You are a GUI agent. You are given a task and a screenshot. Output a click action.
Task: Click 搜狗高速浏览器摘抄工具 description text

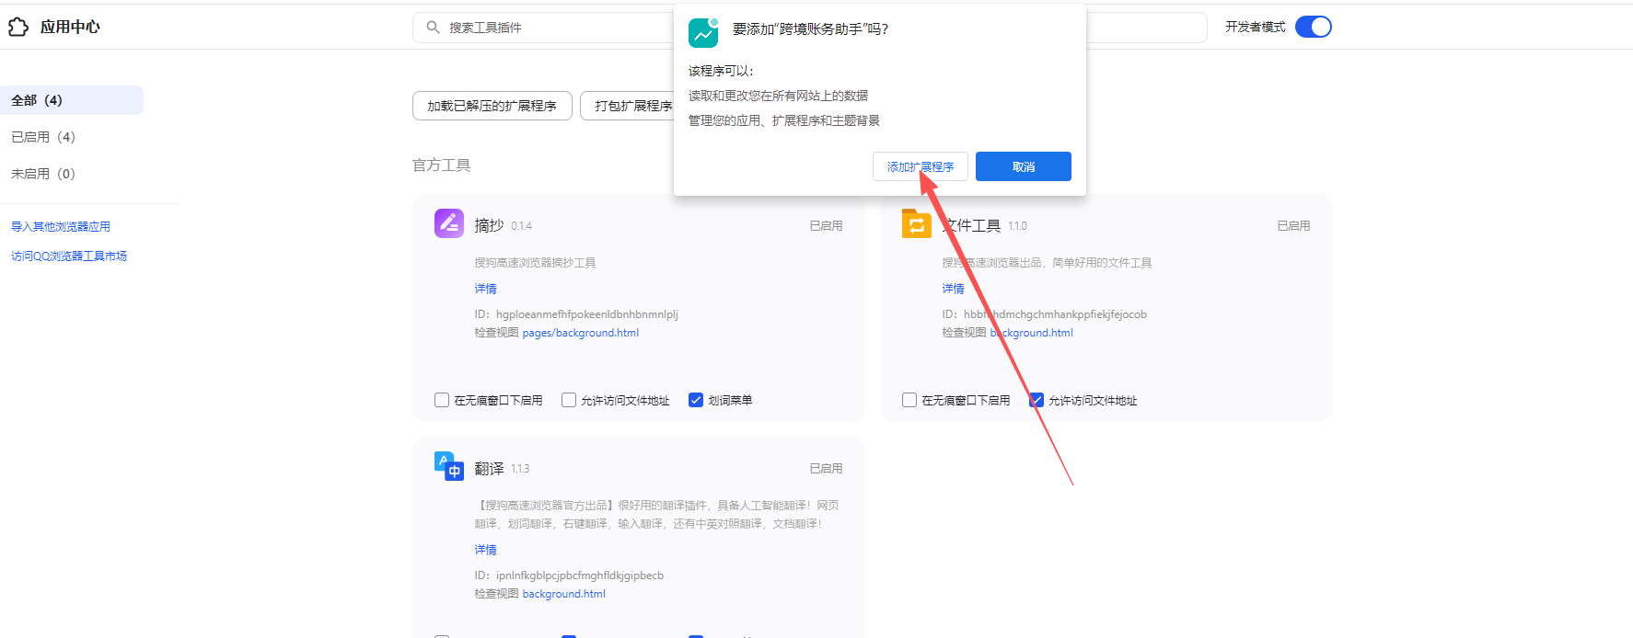[535, 263]
